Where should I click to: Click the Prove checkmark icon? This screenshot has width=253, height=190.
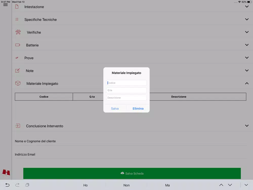17,58
